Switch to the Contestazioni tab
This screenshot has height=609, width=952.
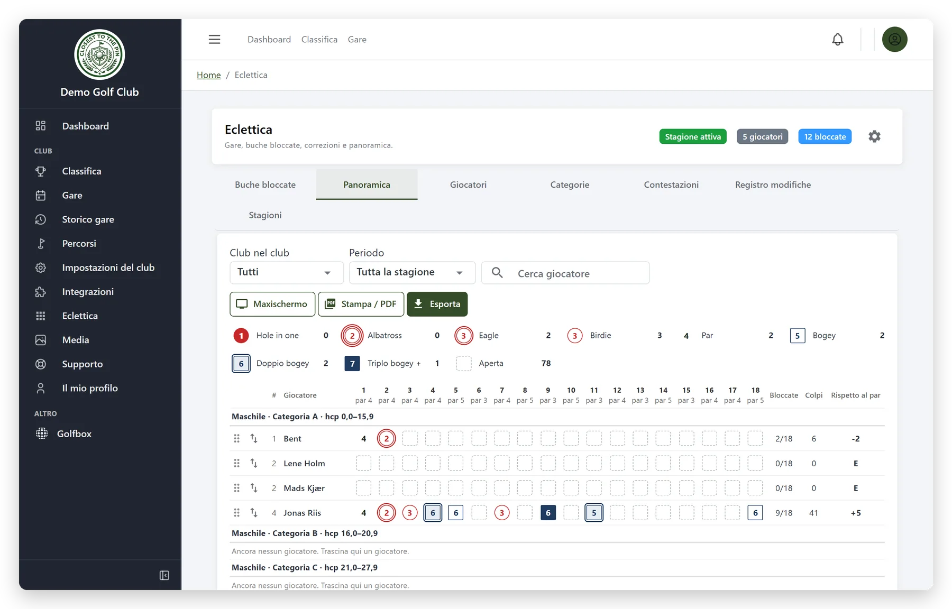click(671, 184)
